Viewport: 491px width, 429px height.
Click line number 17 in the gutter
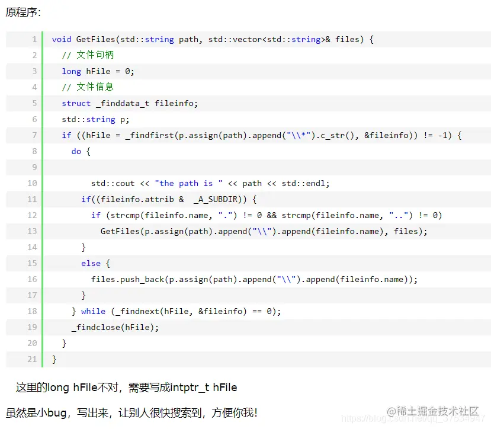pos(32,295)
